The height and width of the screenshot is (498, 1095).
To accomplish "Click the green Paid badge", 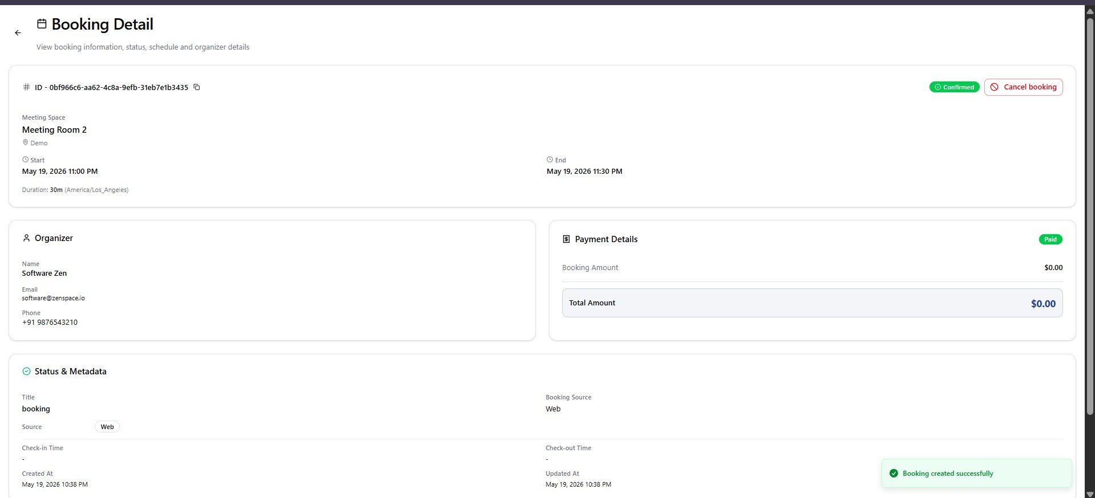I will tap(1050, 239).
